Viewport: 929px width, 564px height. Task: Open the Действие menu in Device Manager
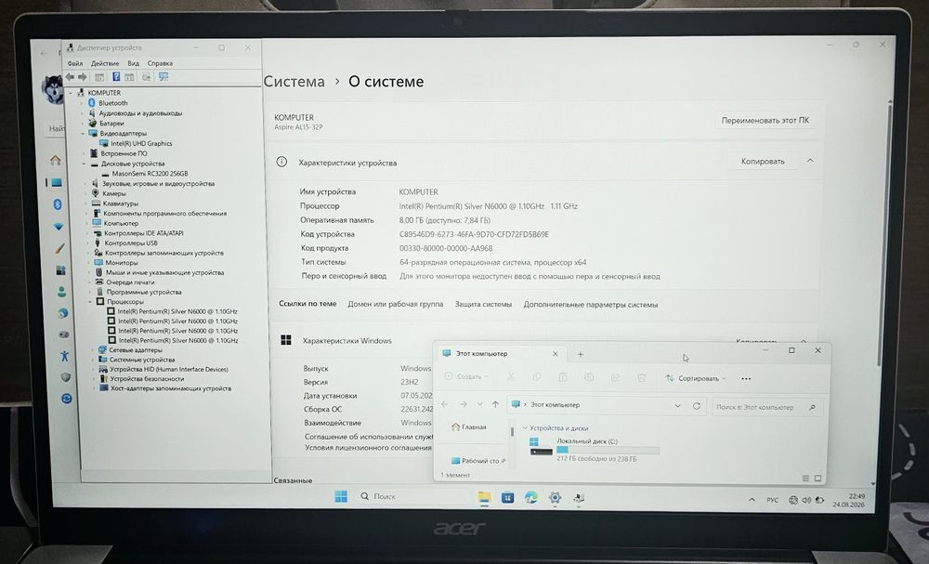click(105, 63)
